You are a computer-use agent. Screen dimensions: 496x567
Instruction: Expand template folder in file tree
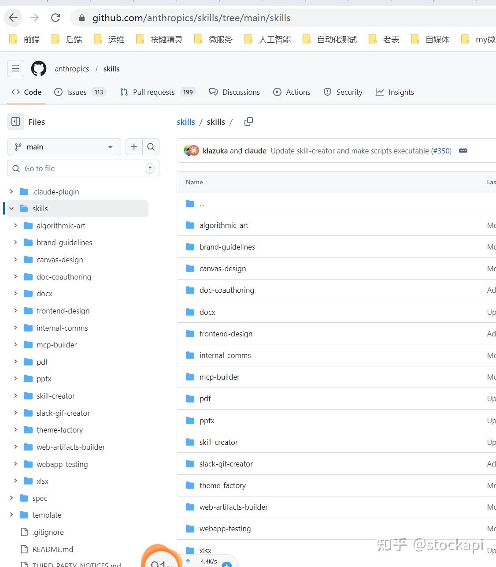point(11,515)
